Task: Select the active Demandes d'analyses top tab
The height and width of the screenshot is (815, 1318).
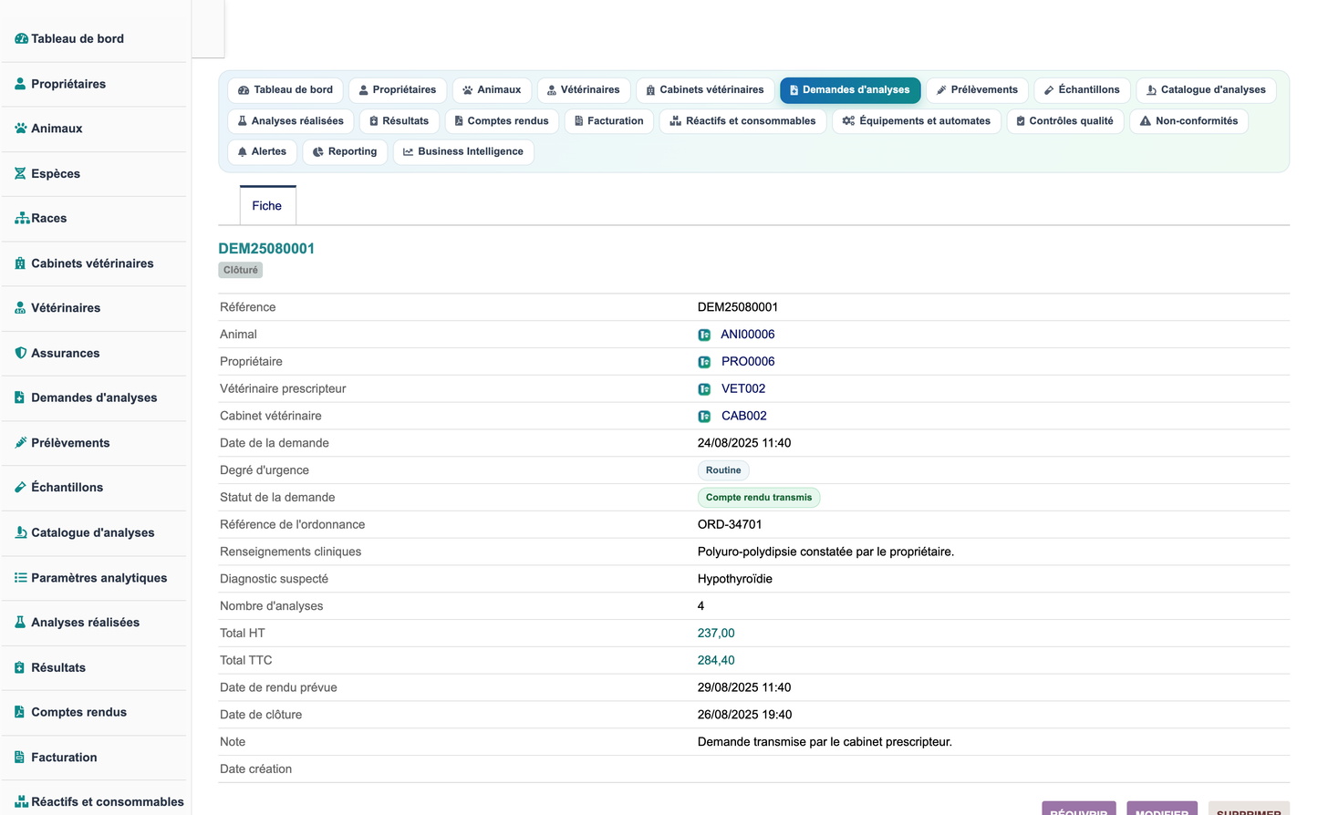Action: 850,90
